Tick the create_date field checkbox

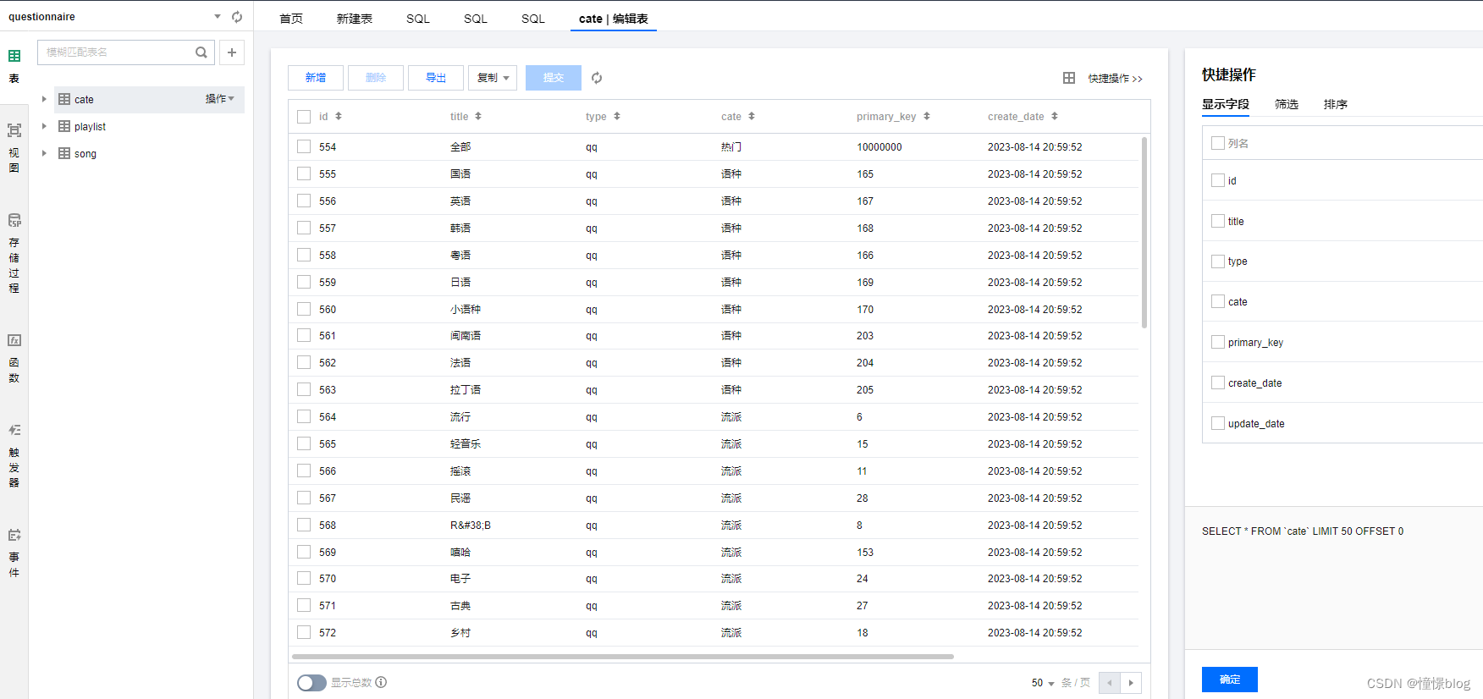[1218, 383]
